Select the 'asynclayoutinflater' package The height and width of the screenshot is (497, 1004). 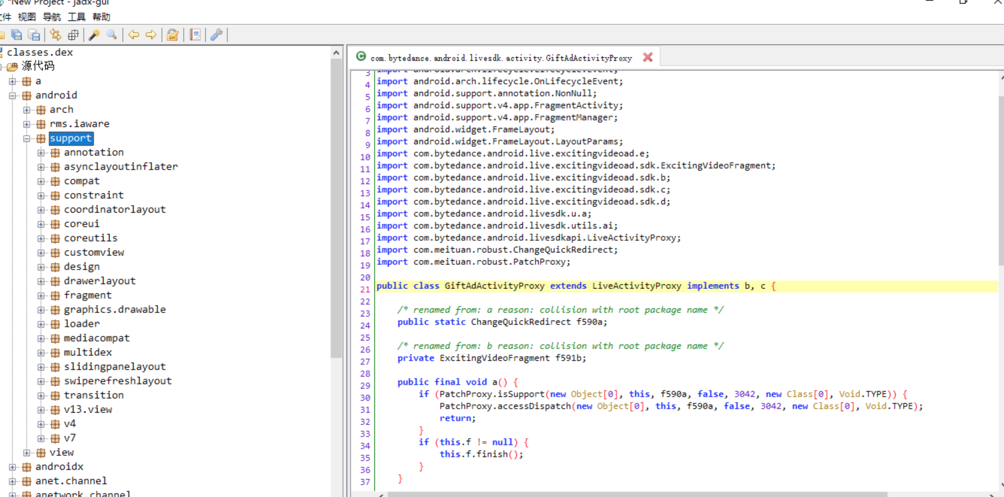121,167
